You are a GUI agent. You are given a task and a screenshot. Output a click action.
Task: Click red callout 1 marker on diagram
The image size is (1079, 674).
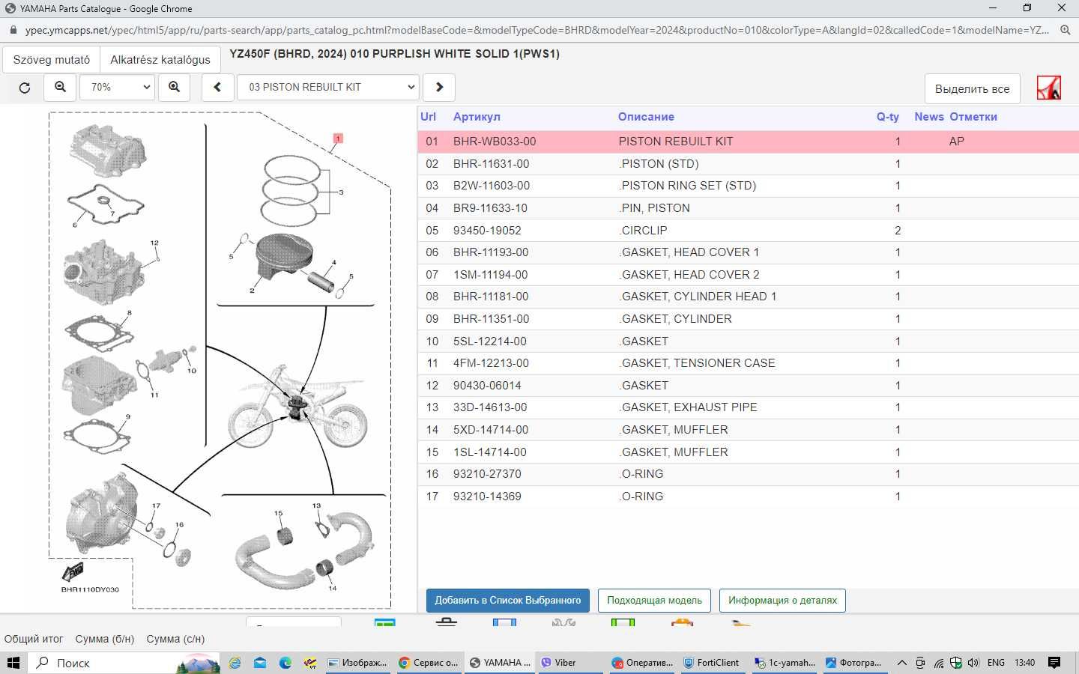[338, 139]
